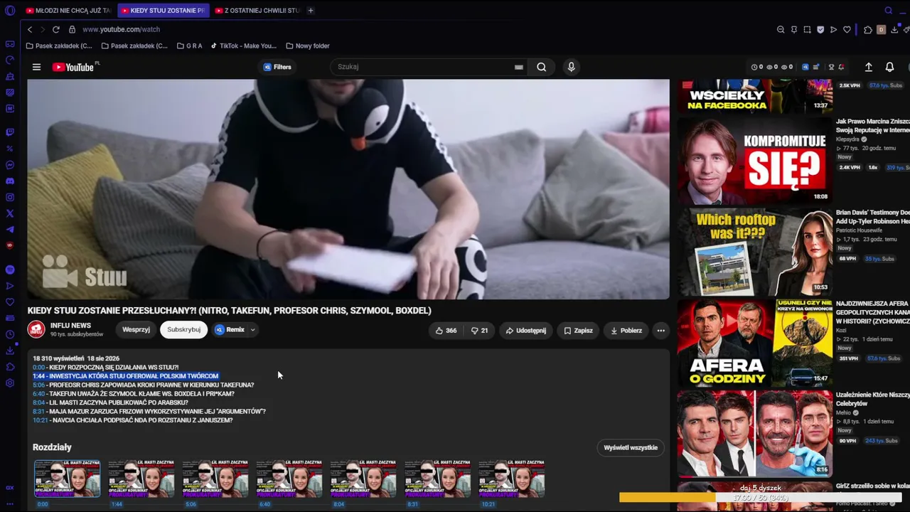The image size is (910, 512).
Task: Jump to the 0:00 KIEDY ROZPOCZNĄ timestamp
Action: [x=39, y=367]
